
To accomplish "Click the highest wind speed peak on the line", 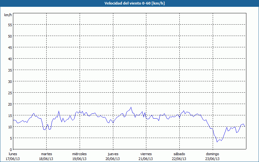I will [x=131, y=107].
